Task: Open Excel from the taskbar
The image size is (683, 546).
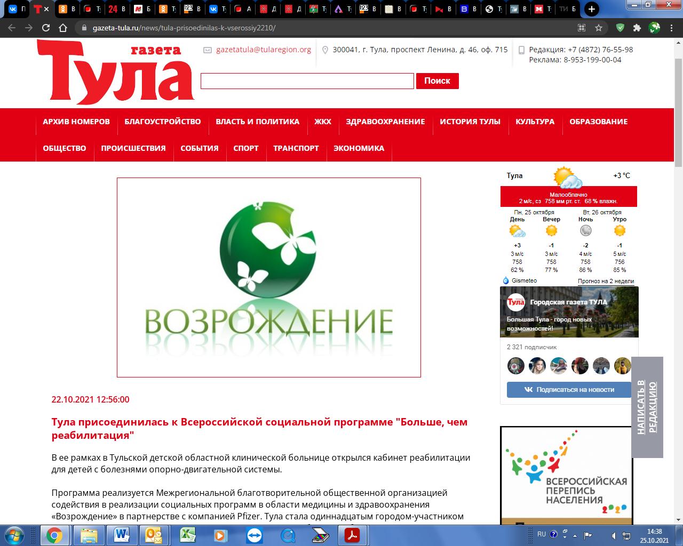Action: (x=188, y=535)
